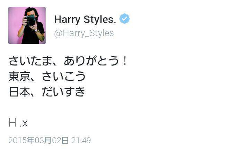Click the signature text H .x
The image size is (249, 151).
[x=18, y=123]
